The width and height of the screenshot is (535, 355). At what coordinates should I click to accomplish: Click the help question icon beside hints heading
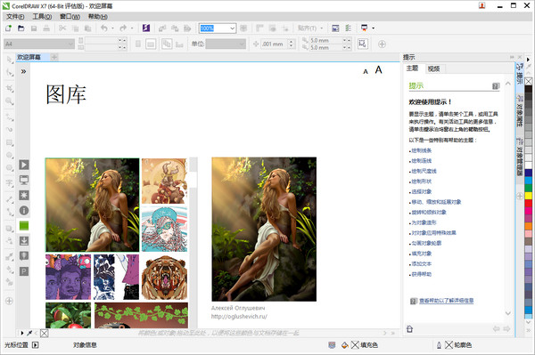(496, 86)
